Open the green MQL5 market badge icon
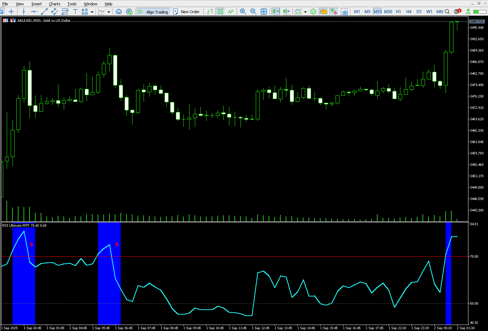The height and width of the screenshot is (331, 488). click(x=313, y=12)
